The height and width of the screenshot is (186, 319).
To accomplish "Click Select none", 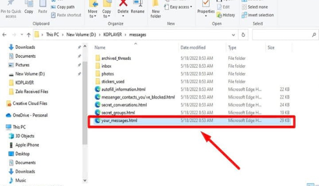I will (255, 7).
